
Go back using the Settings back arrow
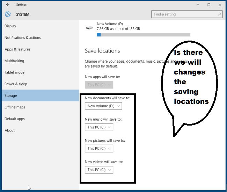tap(8, 5)
